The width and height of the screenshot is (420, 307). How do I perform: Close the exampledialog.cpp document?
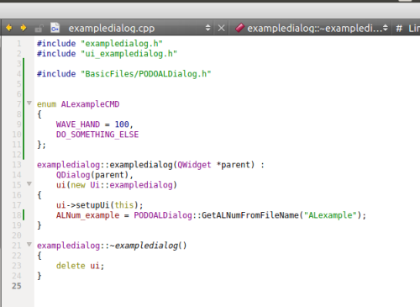pyautogui.click(x=221, y=28)
